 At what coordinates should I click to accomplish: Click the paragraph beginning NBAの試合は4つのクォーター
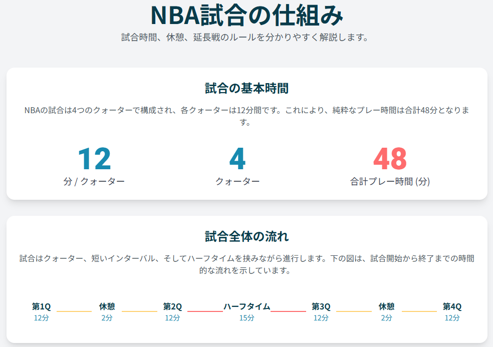[x=247, y=116]
